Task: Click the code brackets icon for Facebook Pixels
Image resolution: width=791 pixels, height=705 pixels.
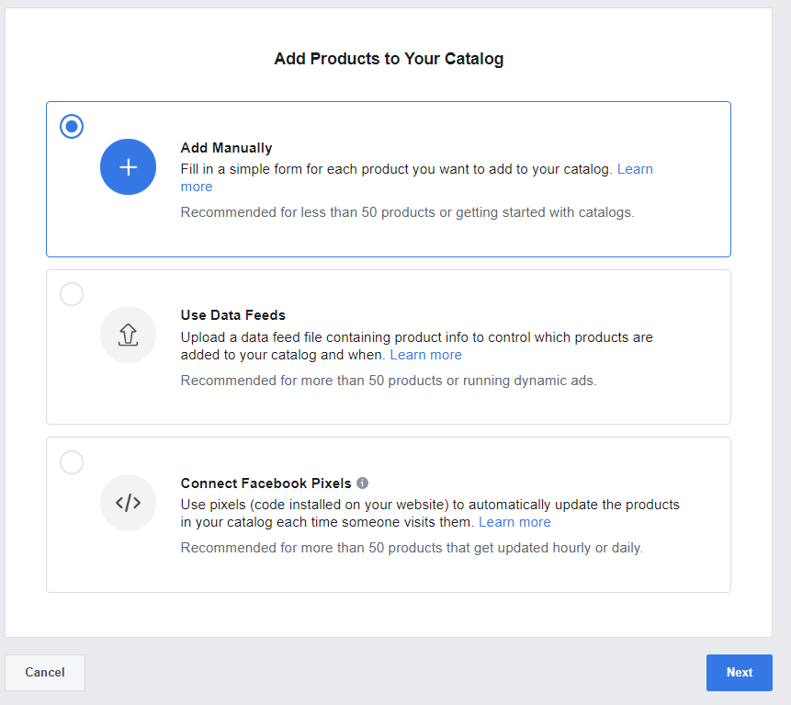Action: (129, 502)
